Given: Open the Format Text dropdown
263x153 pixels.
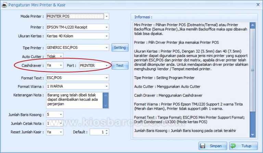Looking at the screenshot, I should click(x=107, y=78).
